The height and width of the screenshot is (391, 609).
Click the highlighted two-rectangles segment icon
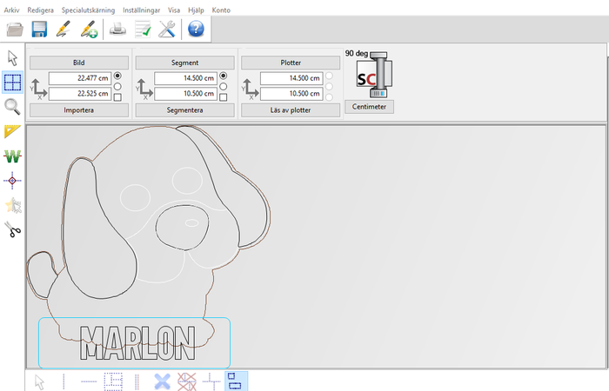click(x=236, y=381)
